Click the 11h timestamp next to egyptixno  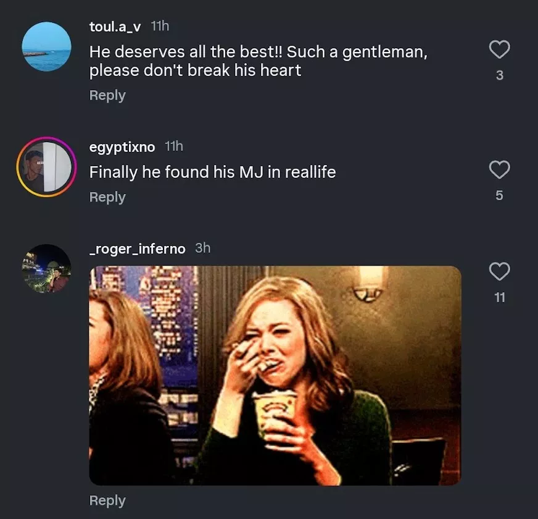[x=174, y=146]
